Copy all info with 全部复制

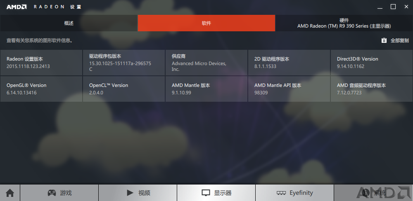click(x=395, y=40)
